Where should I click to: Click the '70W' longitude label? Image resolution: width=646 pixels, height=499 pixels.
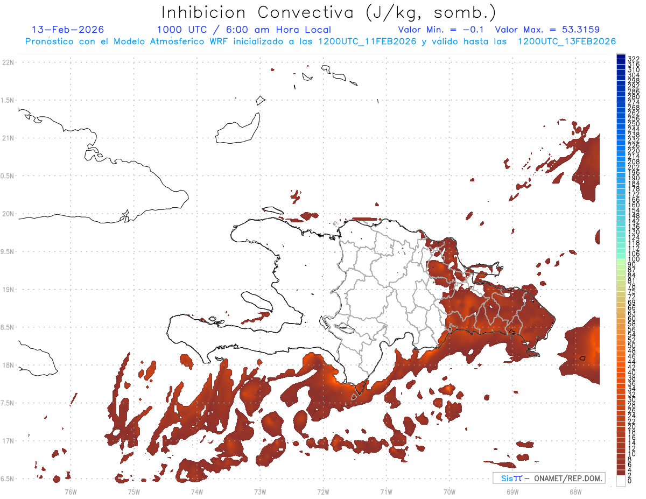coord(449,492)
